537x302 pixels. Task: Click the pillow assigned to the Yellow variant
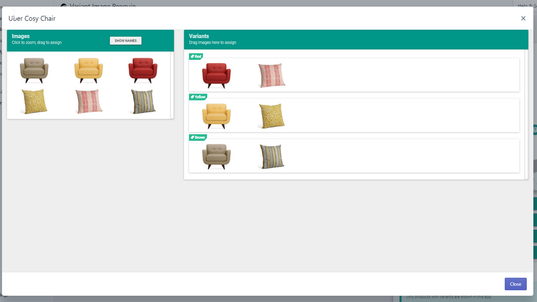(x=271, y=116)
